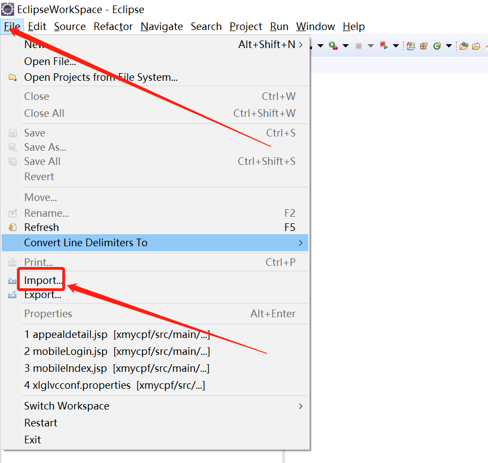Click the Refresh menu item icon

coord(13,227)
